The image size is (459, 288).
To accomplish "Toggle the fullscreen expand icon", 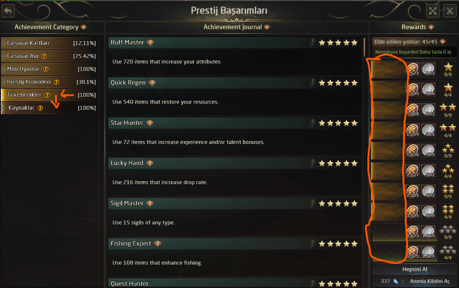I will click(433, 11).
